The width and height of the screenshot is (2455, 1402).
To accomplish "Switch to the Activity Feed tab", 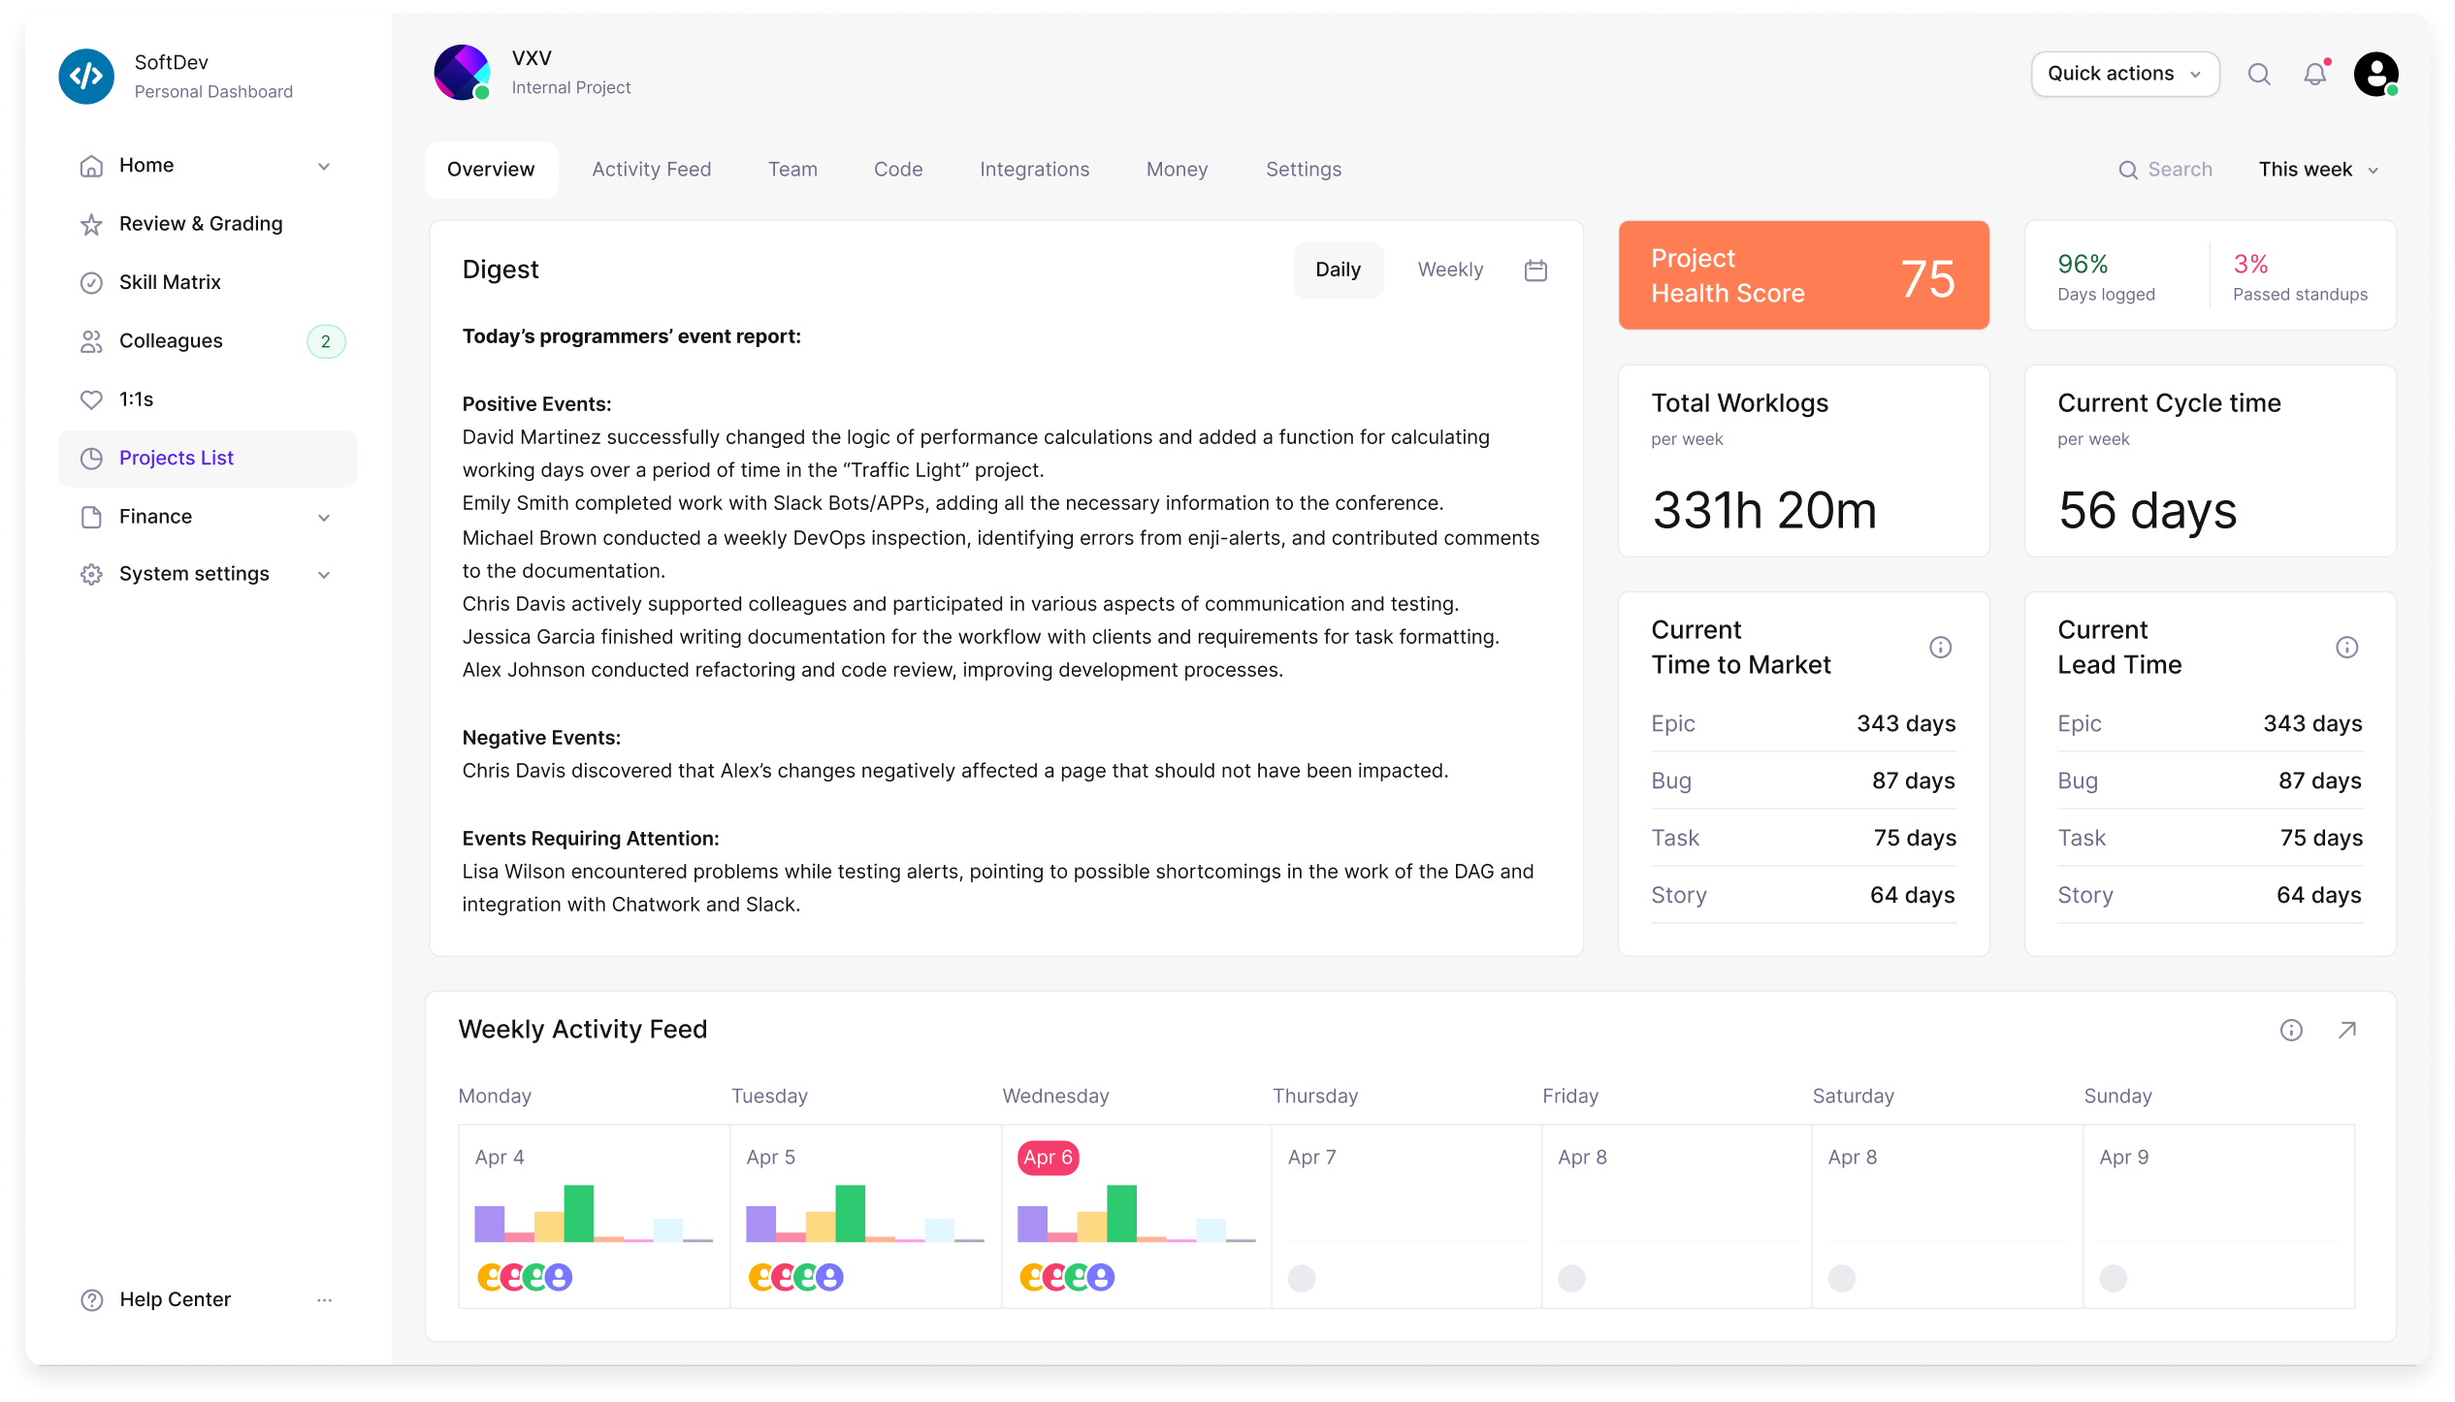I will pyautogui.click(x=651, y=169).
